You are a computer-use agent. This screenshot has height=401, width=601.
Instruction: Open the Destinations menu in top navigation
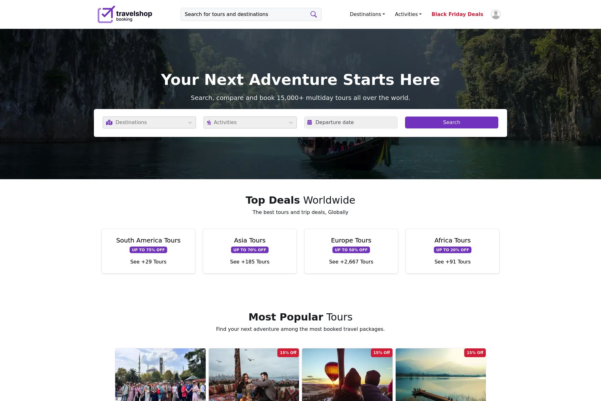coord(367,14)
